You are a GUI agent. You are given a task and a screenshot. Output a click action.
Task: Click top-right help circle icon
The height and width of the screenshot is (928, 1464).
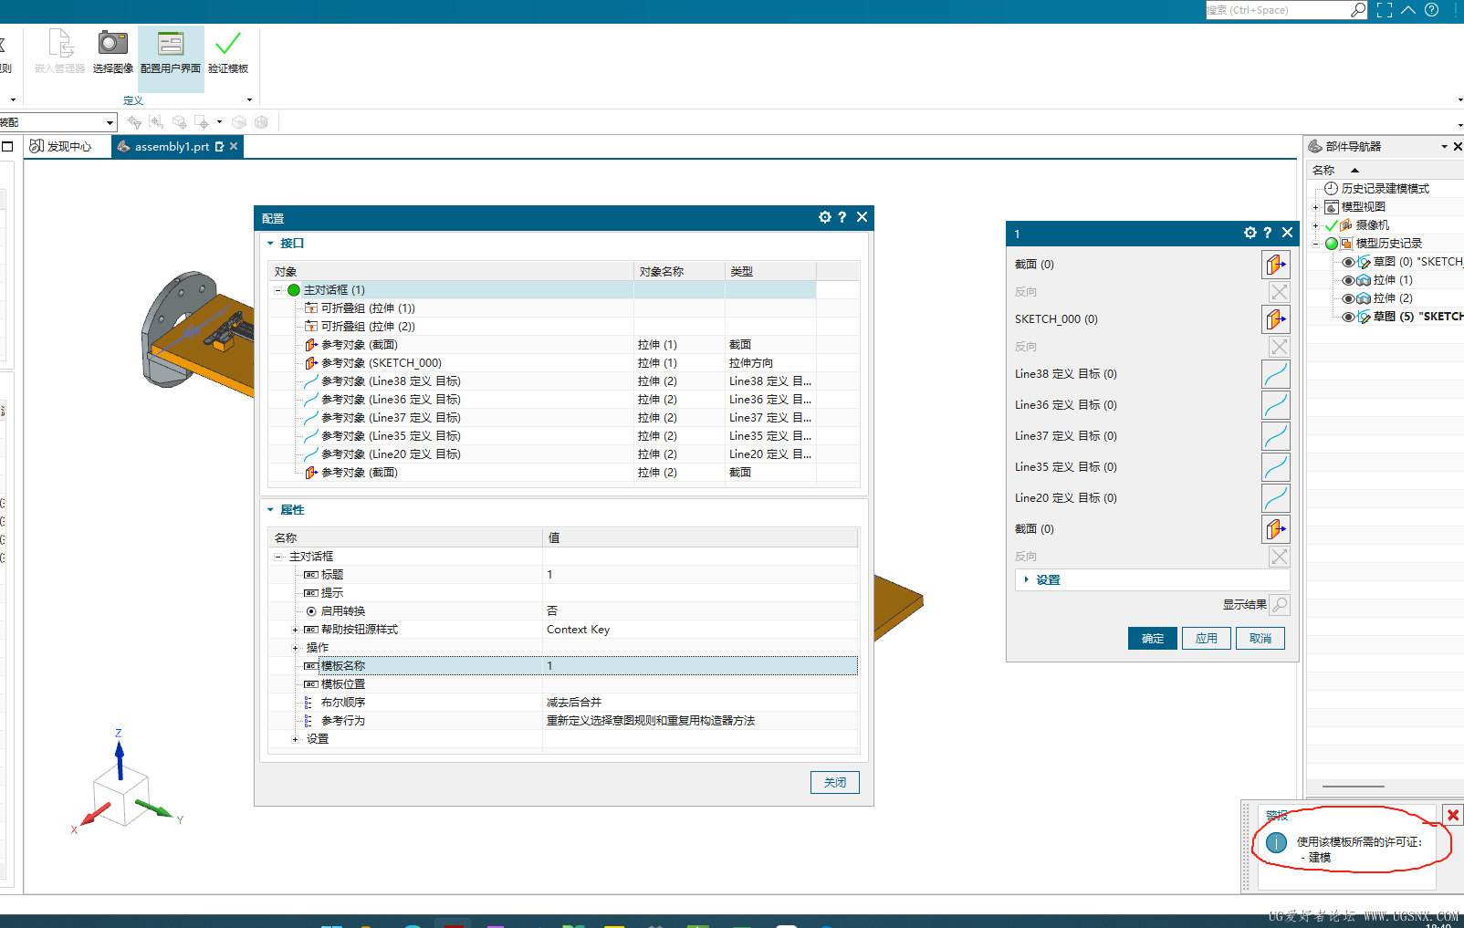[x=1432, y=10]
